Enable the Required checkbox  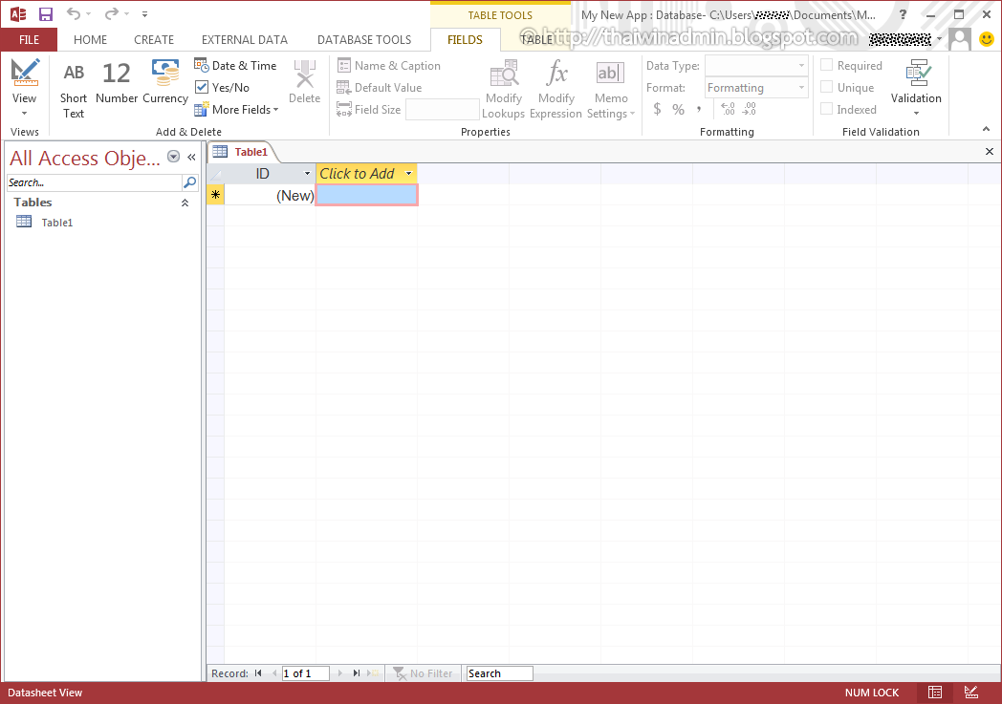pos(826,65)
